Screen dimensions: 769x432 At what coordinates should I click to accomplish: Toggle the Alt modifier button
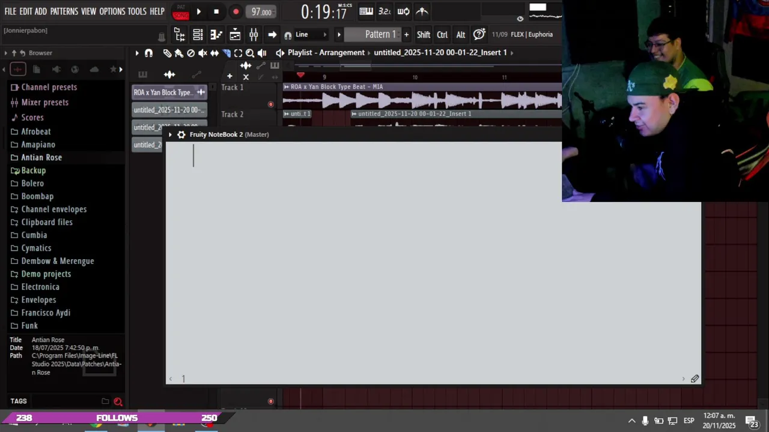coord(461,35)
